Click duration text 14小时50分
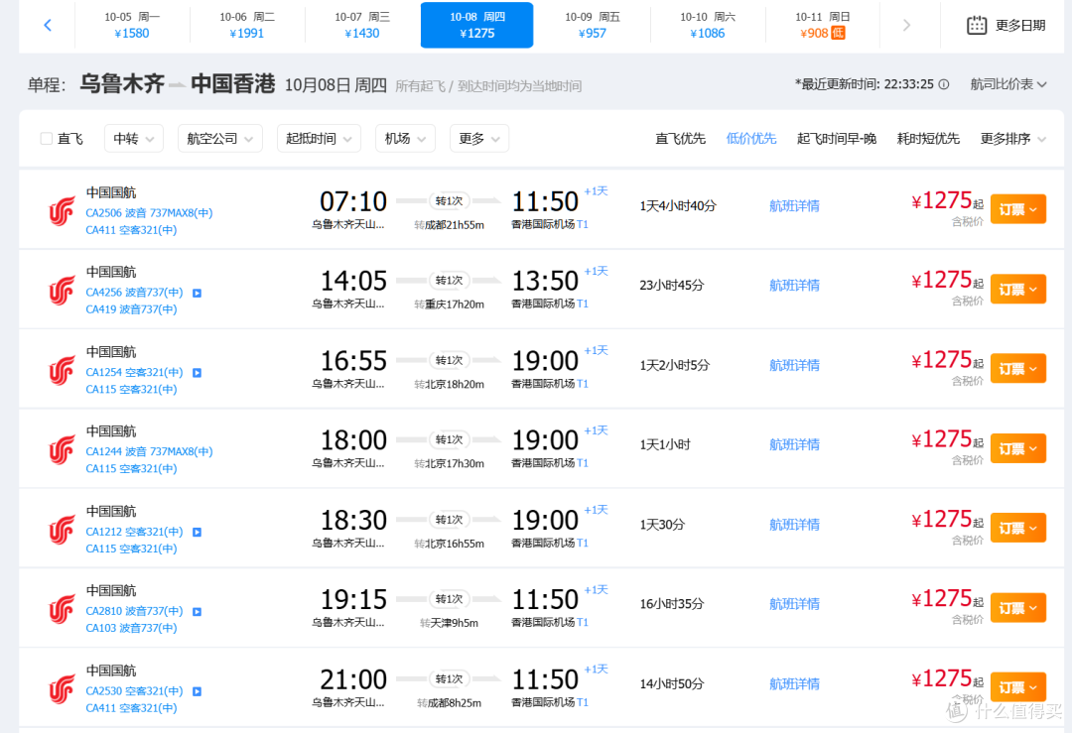 (671, 683)
